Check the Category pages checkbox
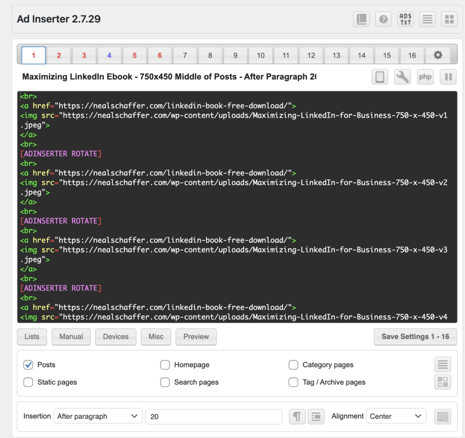Image resolution: width=465 pixels, height=438 pixels. pyautogui.click(x=293, y=365)
